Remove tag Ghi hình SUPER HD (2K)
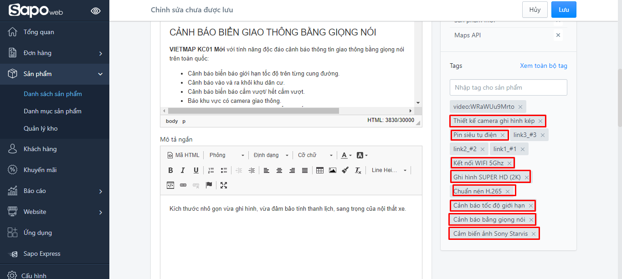This screenshot has width=622, height=279. pyautogui.click(x=527, y=178)
